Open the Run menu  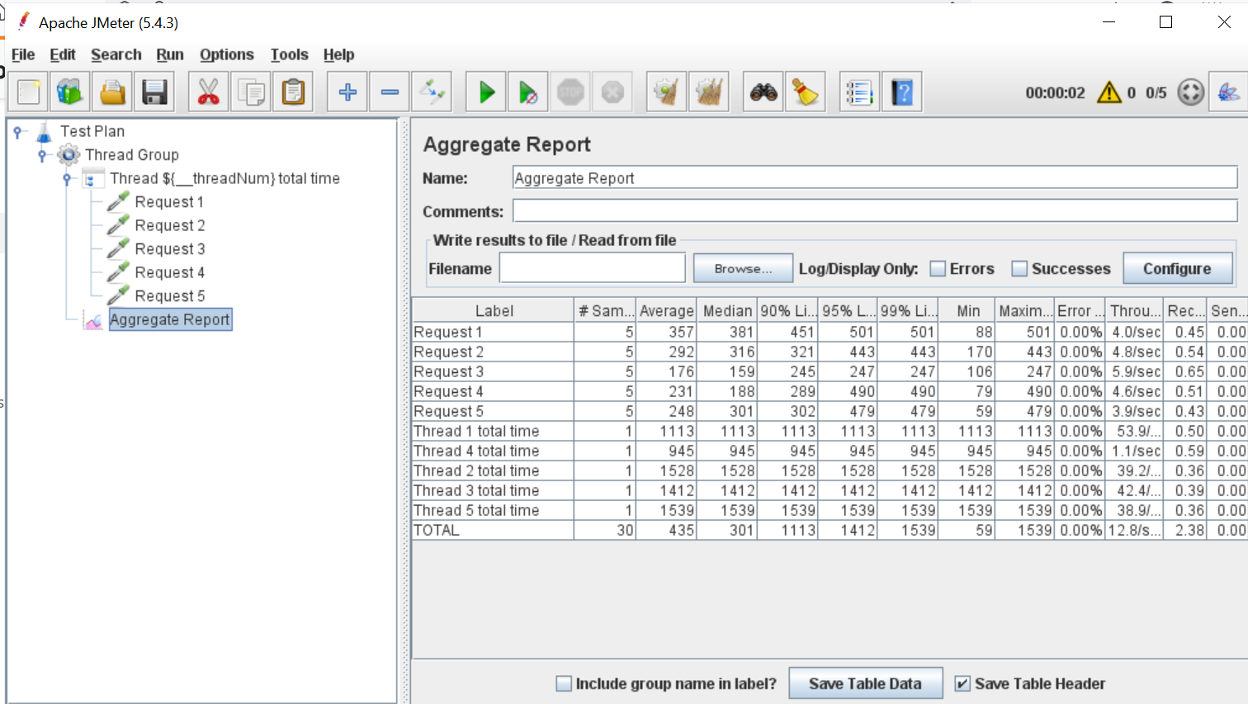[170, 54]
